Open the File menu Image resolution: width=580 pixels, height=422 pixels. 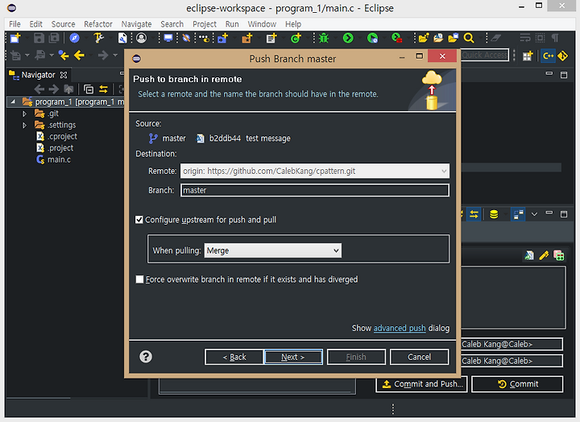[x=14, y=24]
